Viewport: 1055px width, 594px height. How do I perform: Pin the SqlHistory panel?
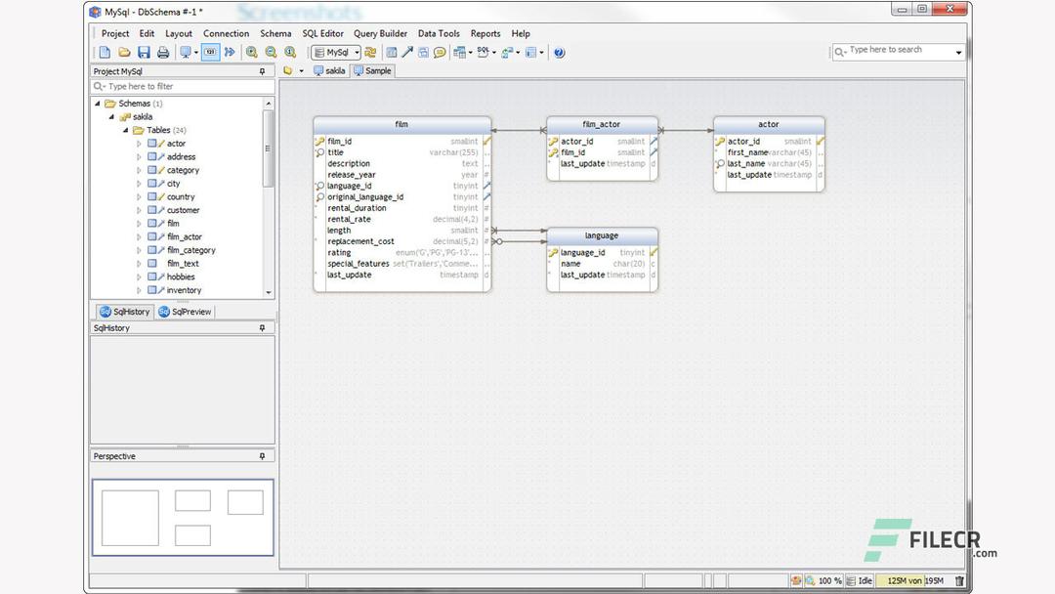262,327
